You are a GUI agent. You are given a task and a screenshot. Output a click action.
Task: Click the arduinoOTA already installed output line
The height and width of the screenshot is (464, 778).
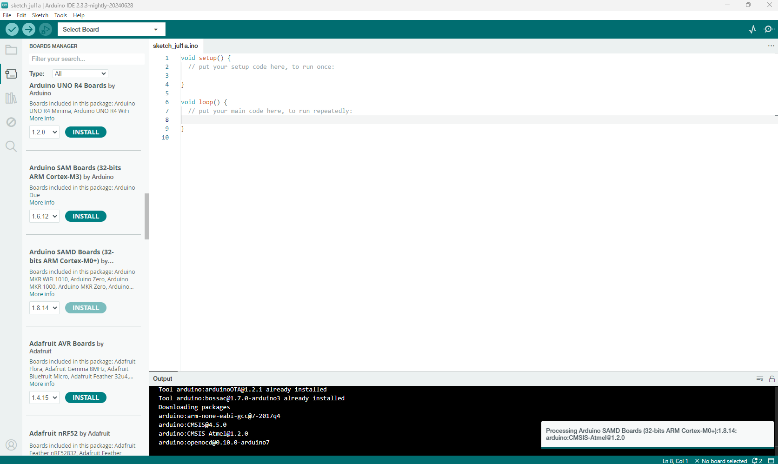tap(243, 390)
